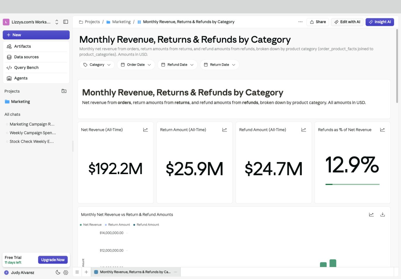Screen dimensions: 401x279
Task: Open Query Bench in the sidebar
Action: click(36, 67)
